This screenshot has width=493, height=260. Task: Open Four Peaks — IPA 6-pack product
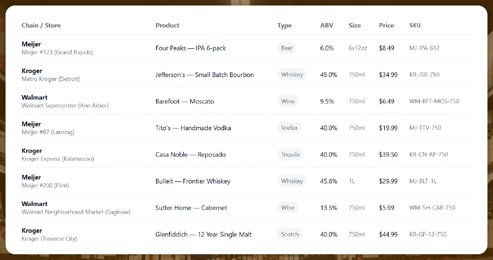tap(190, 48)
